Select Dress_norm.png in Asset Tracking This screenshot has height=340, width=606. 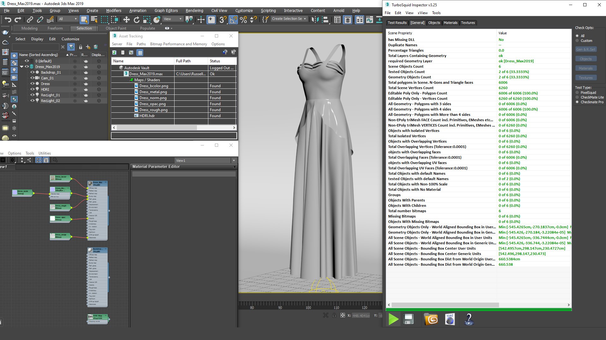153,98
